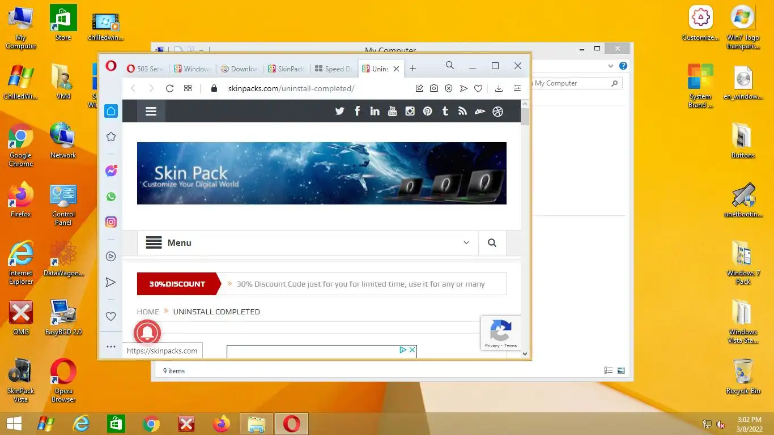The image size is (774, 435).
Task: Open Bookmarks star in Opera sidebar
Action: (x=111, y=137)
